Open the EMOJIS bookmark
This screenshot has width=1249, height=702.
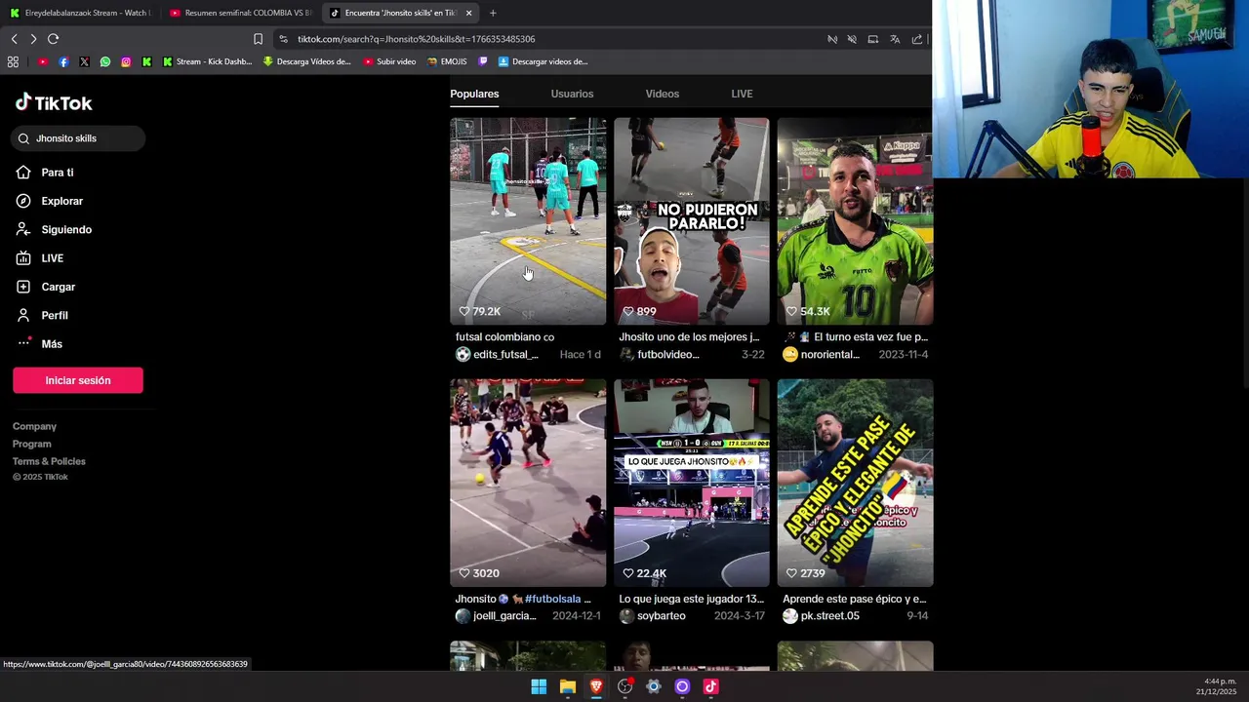(x=447, y=61)
